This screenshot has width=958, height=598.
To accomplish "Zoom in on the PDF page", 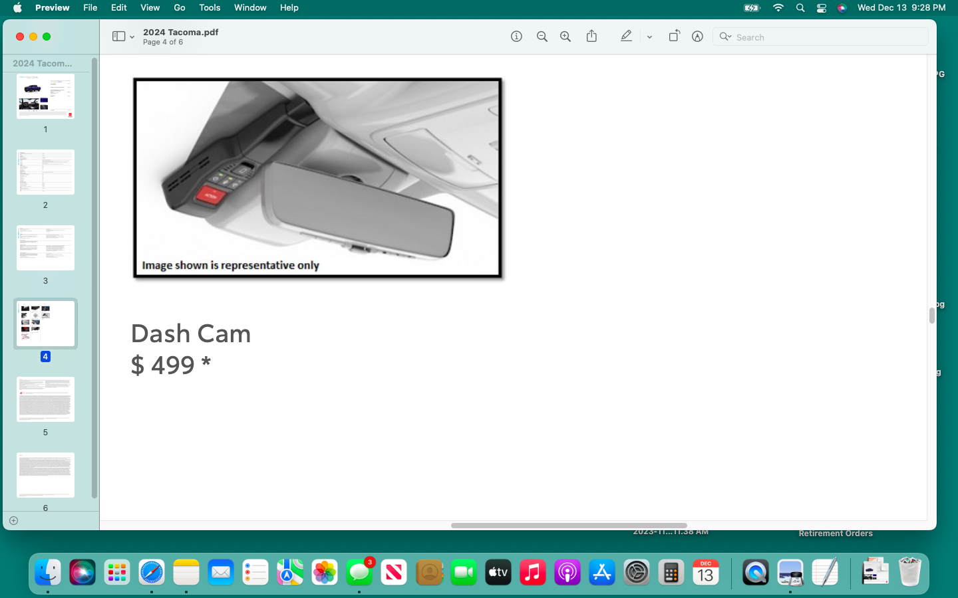I will 565,37.
